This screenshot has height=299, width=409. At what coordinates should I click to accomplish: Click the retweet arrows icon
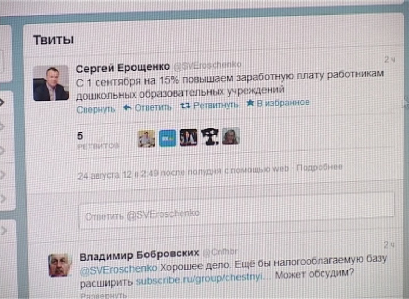(186, 105)
